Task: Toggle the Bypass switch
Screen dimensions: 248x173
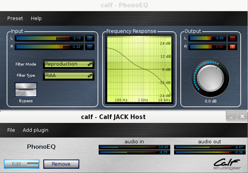Action: point(26,90)
